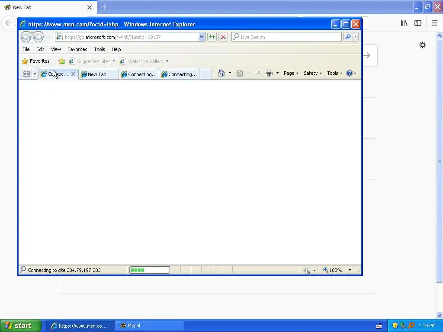
Task: Click the Mypal new tab settings gear
Action: [x=423, y=45]
